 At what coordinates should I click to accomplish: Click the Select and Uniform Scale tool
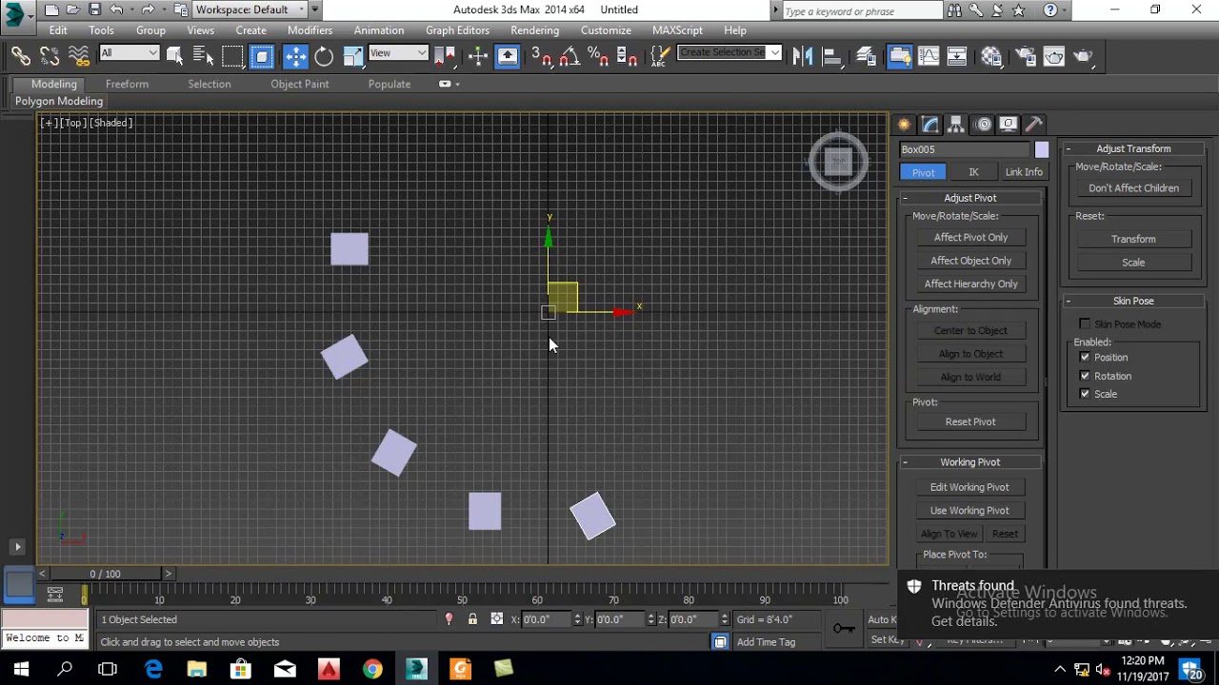click(x=353, y=56)
